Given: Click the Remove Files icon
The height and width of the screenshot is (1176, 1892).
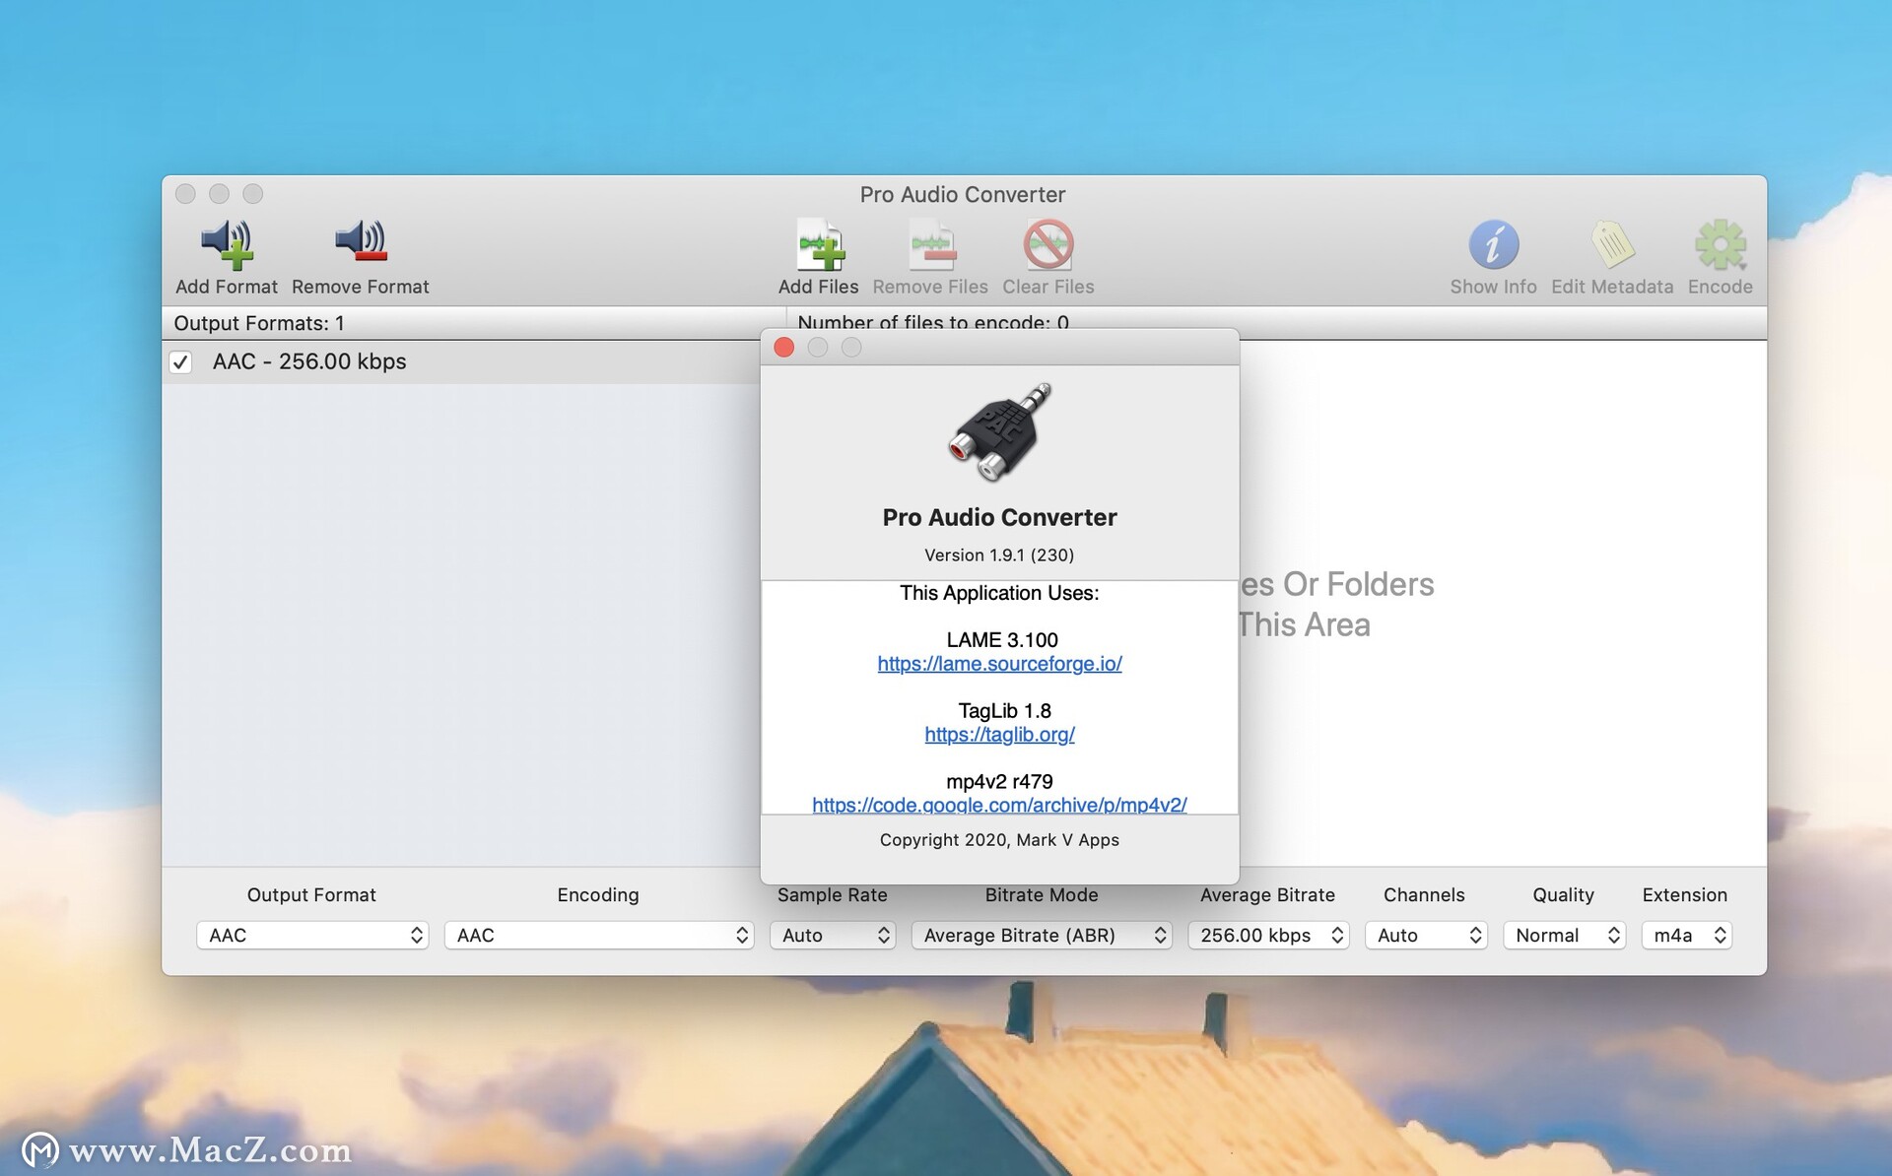Looking at the screenshot, I should point(930,245).
